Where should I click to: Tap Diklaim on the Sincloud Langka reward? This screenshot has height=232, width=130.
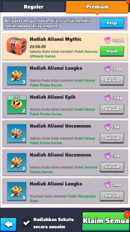click(112, 196)
